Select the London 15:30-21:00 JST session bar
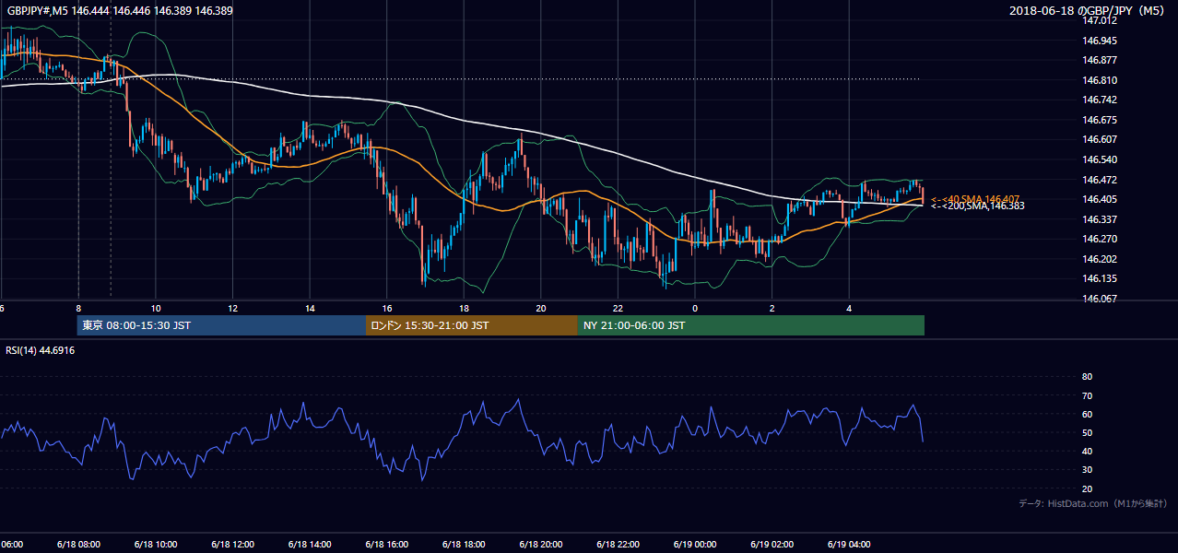This screenshot has height=553, width=1178. pyautogui.click(x=472, y=325)
